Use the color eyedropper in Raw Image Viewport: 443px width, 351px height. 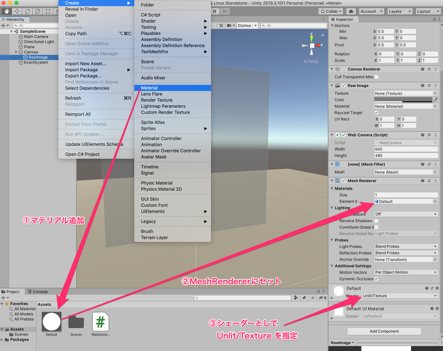click(436, 100)
